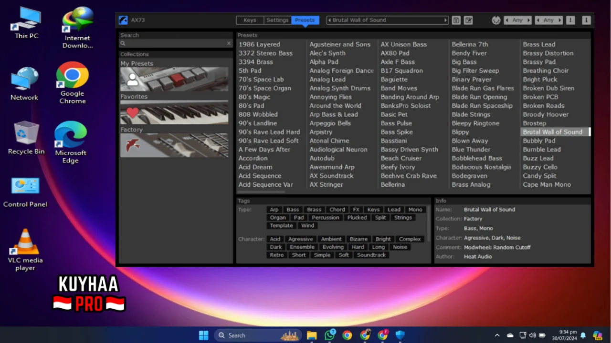This screenshot has height=343, width=611.
Task: Click right arrow of first Any selector
Action: [529, 20]
